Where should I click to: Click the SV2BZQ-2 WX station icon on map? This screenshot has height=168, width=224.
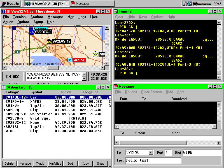pos(32,32)
